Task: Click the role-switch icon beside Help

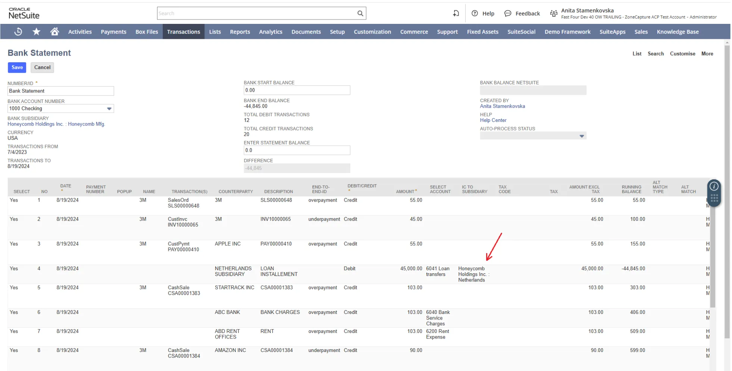Action: coord(456,13)
